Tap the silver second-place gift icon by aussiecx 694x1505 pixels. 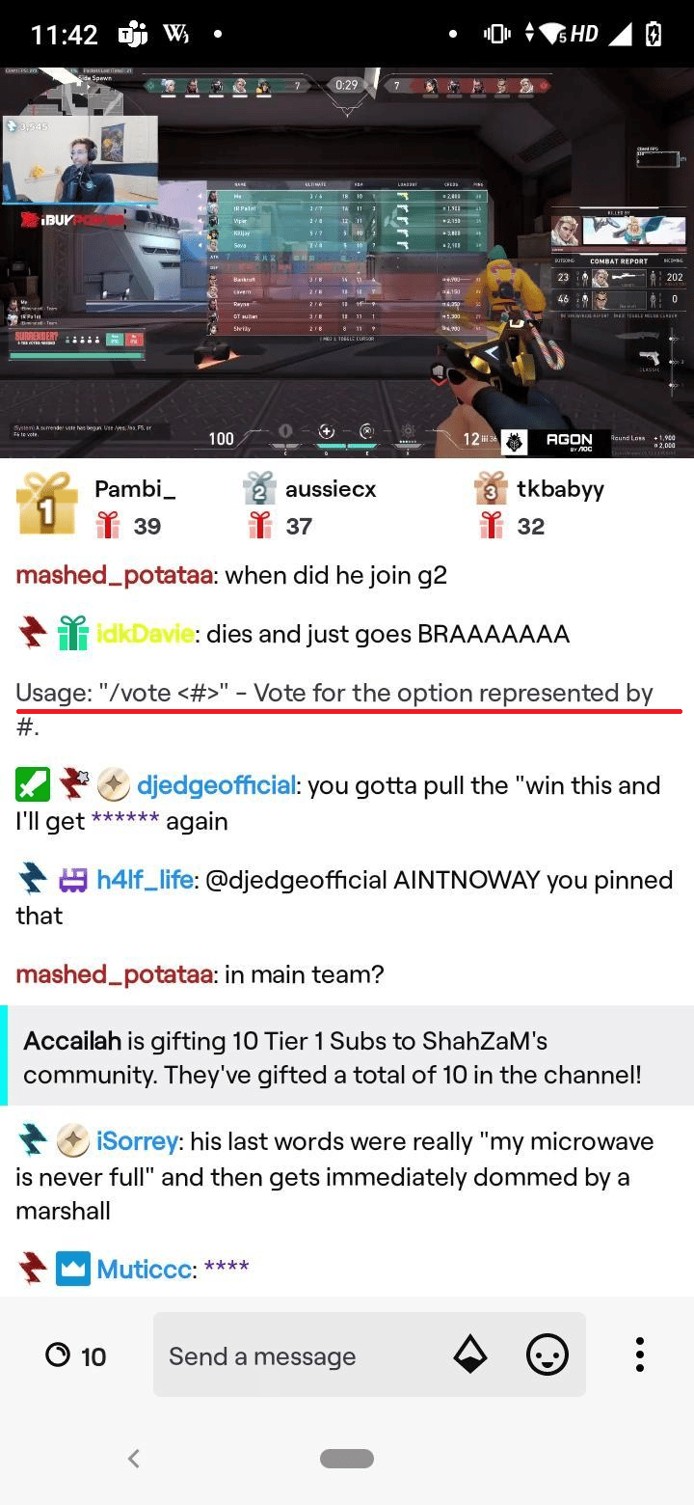[x=259, y=488]
